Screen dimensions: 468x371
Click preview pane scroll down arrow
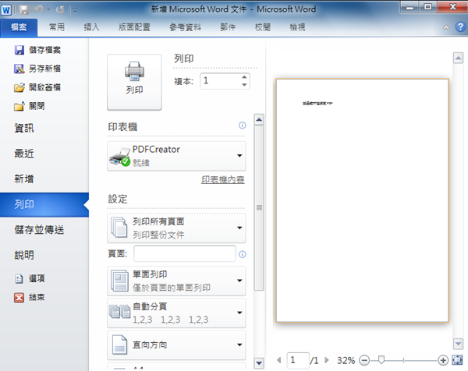click(458, 344)
